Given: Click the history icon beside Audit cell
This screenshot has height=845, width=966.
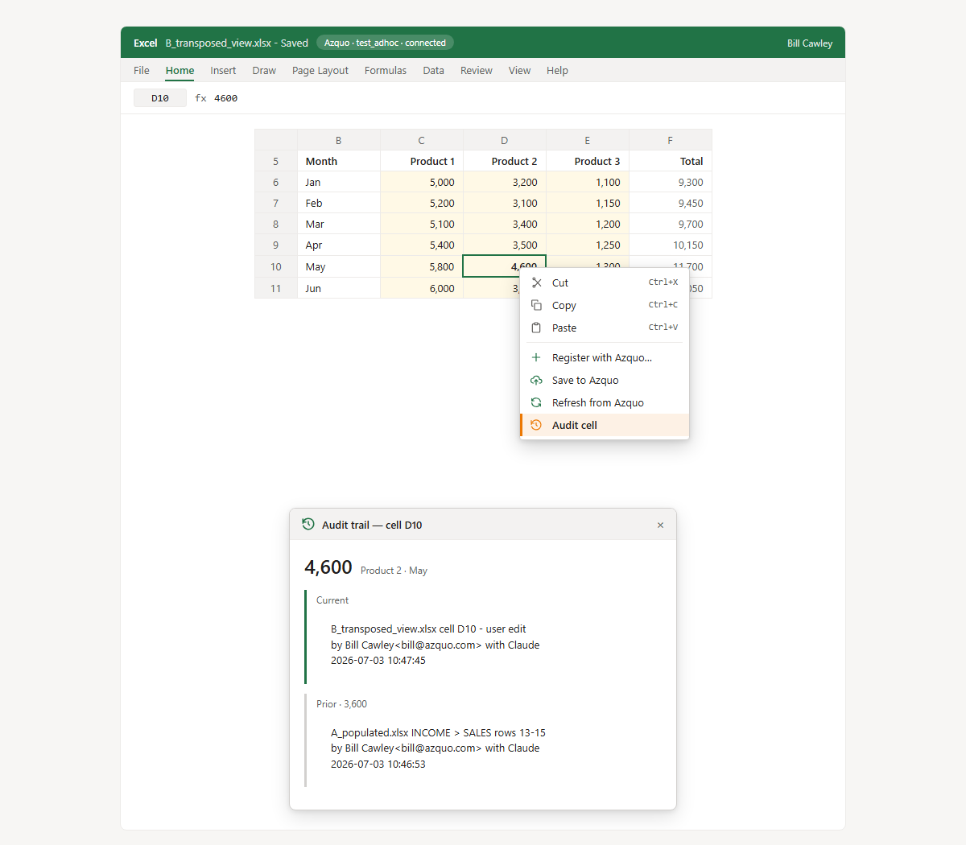Looking at the screenshot, I should pyautogui.click(x=537, y=425).
